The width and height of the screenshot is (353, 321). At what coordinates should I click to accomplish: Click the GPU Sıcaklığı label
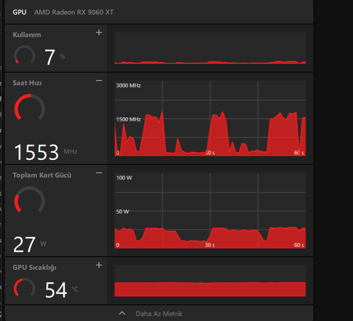pyautogui.click(x=34, y=267)
